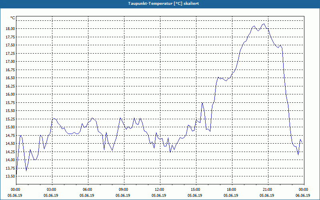Select the '18,00' y-axis label
The image size is (320, 200).
(x=11, y=28)
